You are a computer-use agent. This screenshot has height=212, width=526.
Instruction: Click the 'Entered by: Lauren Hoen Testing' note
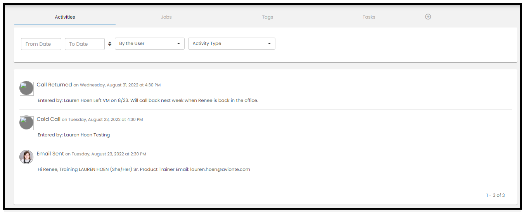pyautogui.click(x=74, y=135)
